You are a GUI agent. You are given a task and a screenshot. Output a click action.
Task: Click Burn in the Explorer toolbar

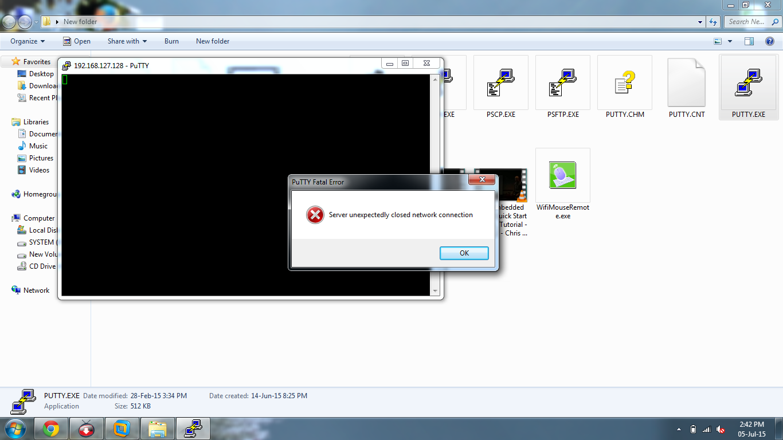[x=171, y=41]
